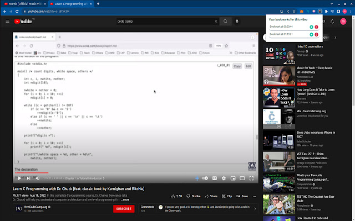The width and height of the screenshot is (355, 221).
Task: Open a new browser tab
Action: 98,4
